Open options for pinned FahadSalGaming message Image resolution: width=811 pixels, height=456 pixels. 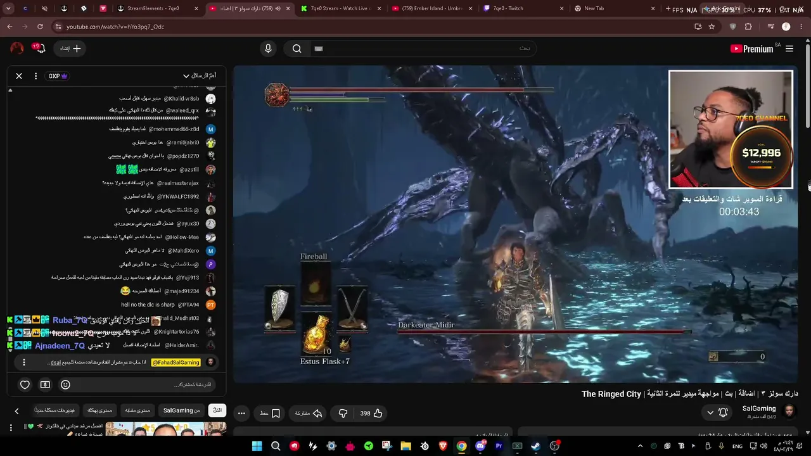(24, 362)
